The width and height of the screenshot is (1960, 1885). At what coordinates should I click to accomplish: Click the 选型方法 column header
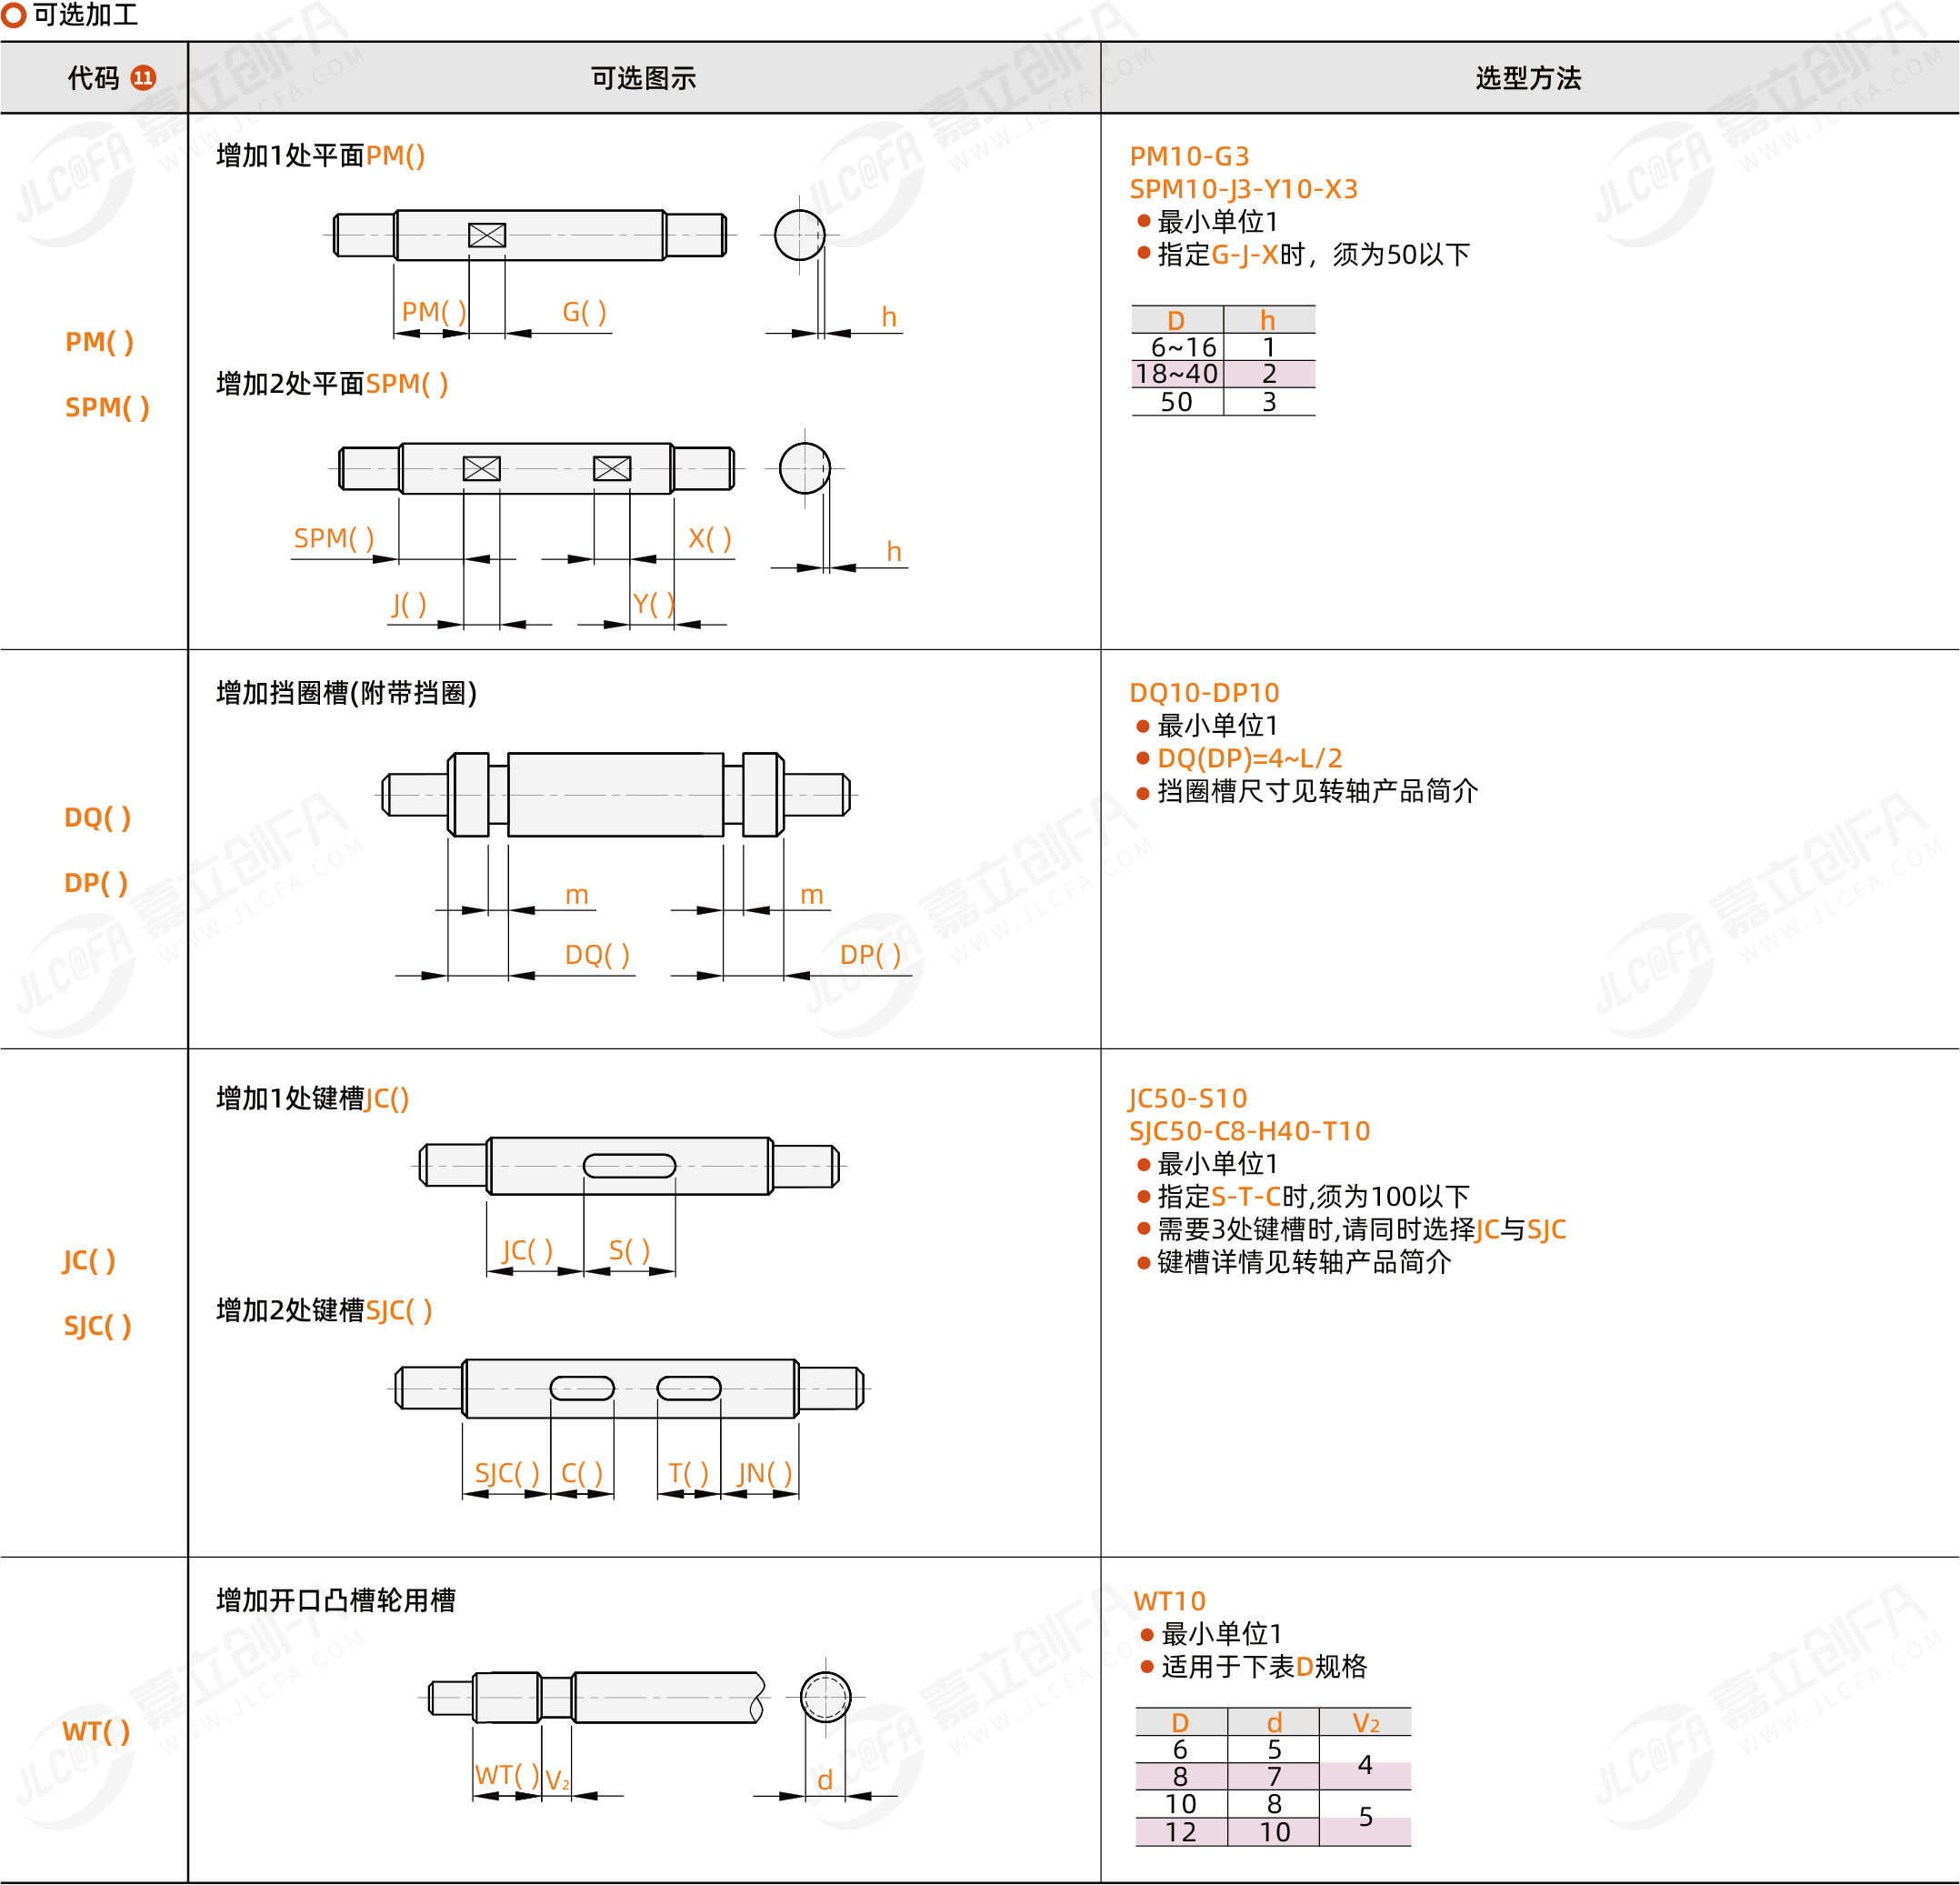pyautogui.click(x=1528, y=78)
